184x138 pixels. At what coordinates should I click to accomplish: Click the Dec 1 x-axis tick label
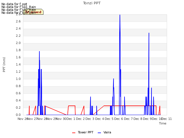tap(71, 119)
